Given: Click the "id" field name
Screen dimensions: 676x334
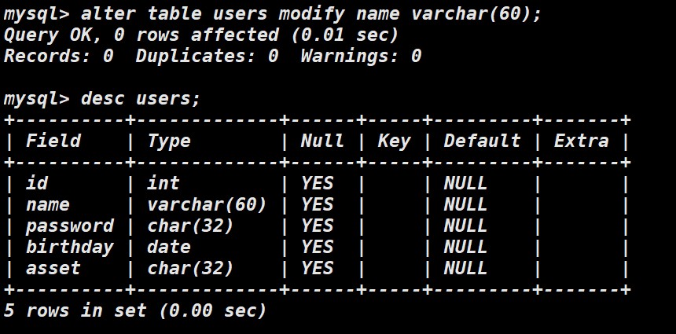Looking at the screenshot, I should pyautogui.click(x=37, y=184).
